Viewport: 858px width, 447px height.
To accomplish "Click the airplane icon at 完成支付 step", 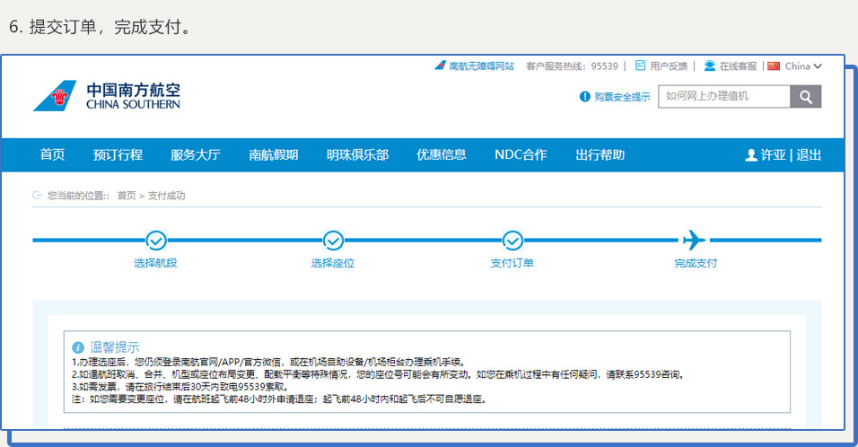I will [694, 240].
